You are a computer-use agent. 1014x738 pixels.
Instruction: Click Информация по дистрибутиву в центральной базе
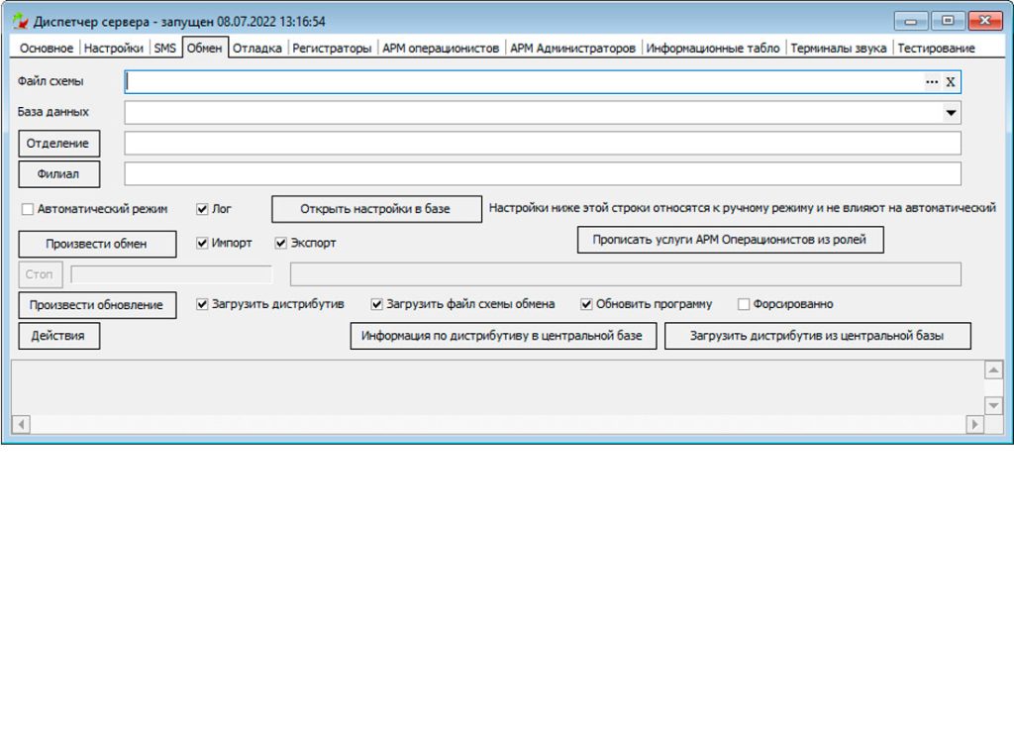503,336
